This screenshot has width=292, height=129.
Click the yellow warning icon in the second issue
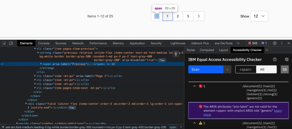(x=200, y=123)
